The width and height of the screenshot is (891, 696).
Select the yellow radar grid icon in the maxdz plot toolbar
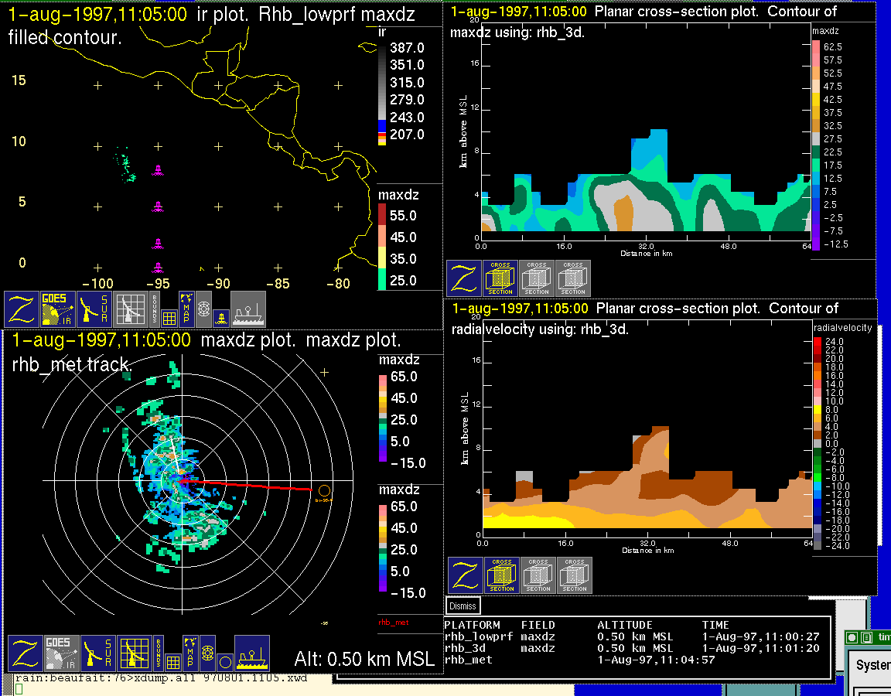133,653
